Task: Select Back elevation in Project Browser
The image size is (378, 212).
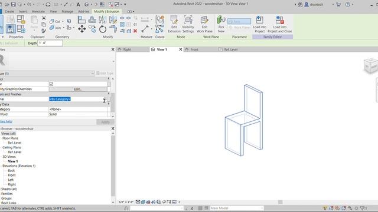Action: click(x=11, y=171)
